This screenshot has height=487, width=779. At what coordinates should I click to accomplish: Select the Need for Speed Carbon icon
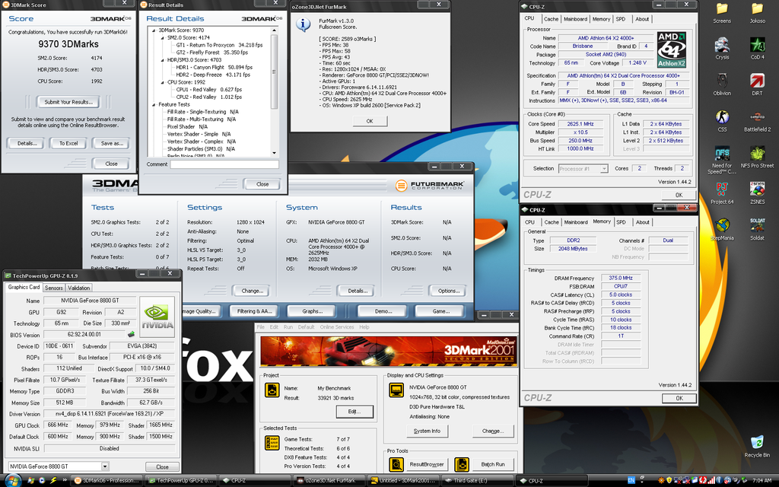point(722,160)
